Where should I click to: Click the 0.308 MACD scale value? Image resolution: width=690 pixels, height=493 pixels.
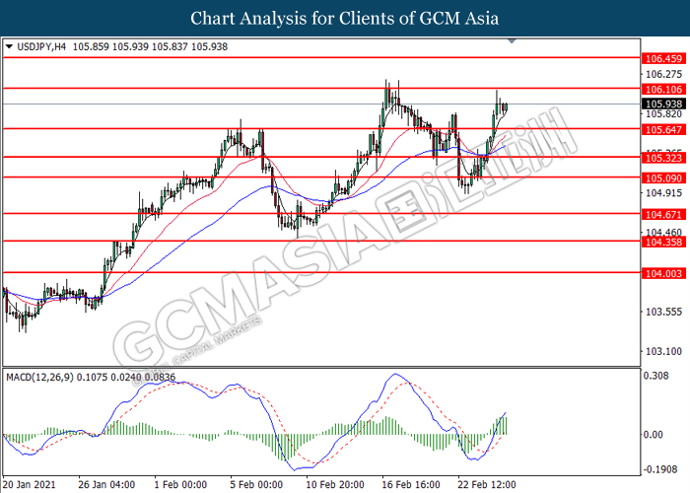[x=655, y=376]
